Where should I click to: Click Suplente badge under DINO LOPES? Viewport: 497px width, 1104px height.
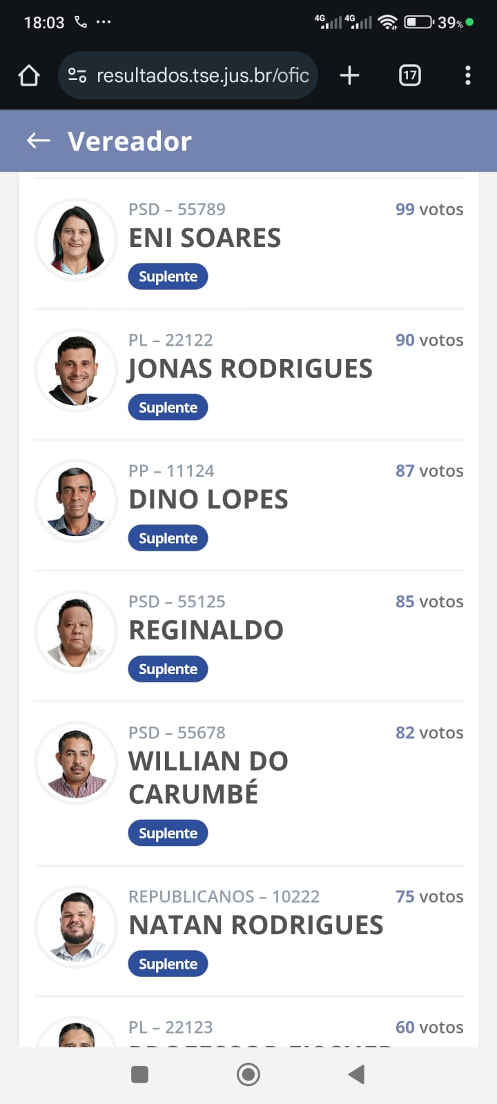click(168, 538)
